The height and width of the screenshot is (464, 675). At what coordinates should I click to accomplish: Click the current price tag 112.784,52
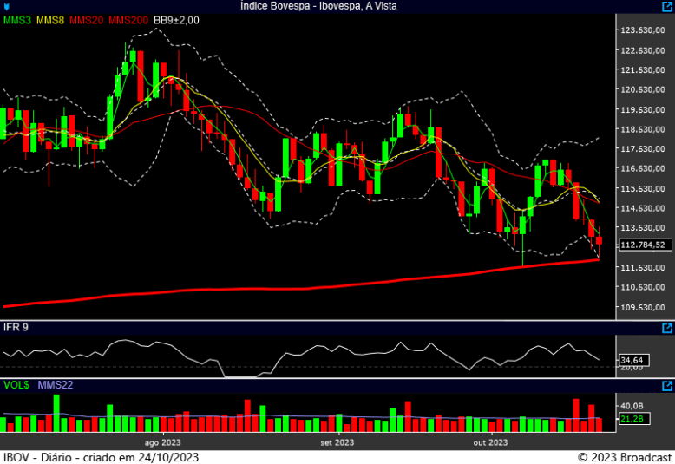pyautogui.click(x=643, y=245)
